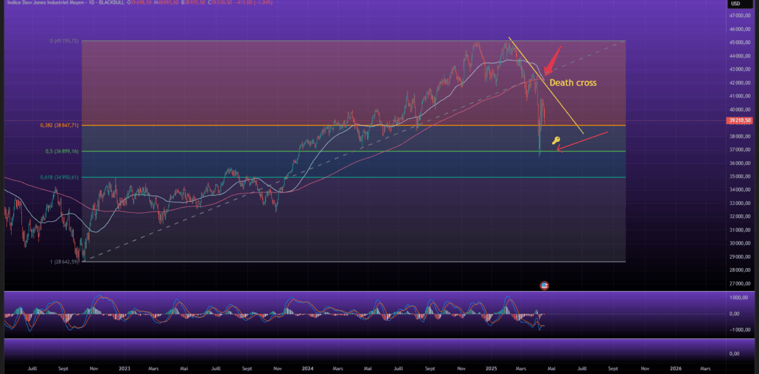Open the USD currency selector
Viewport: 759px width, 374px height.
click(736, 4)
